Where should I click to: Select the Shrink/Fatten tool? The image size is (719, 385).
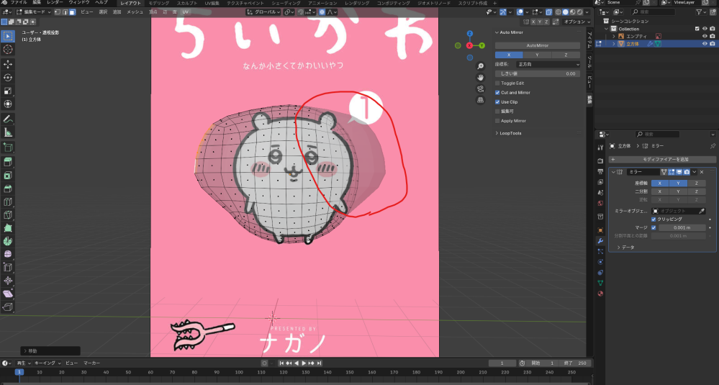(8, 281)
